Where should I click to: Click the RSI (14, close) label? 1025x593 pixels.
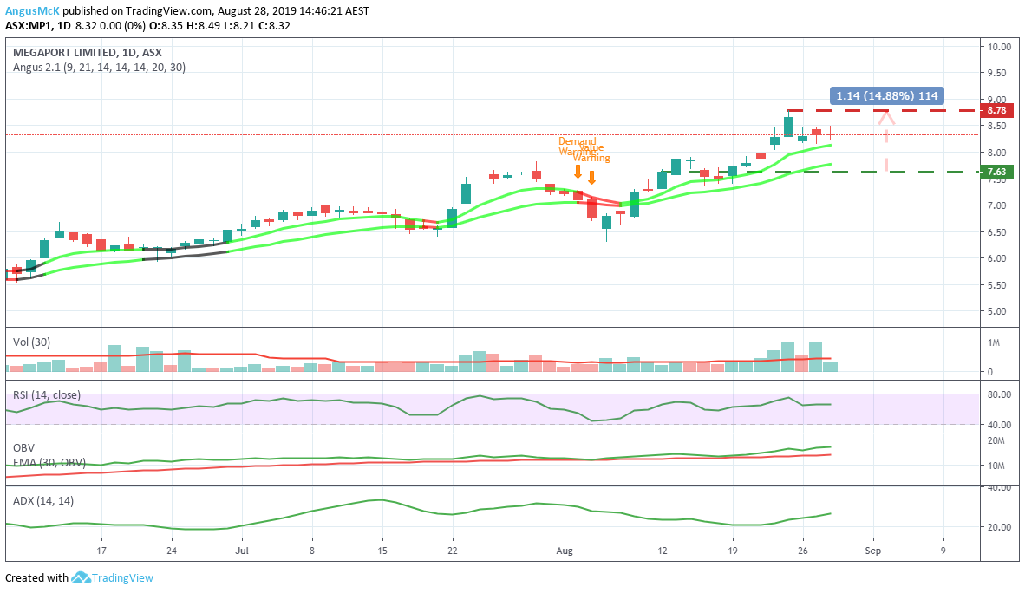[47, 394]
